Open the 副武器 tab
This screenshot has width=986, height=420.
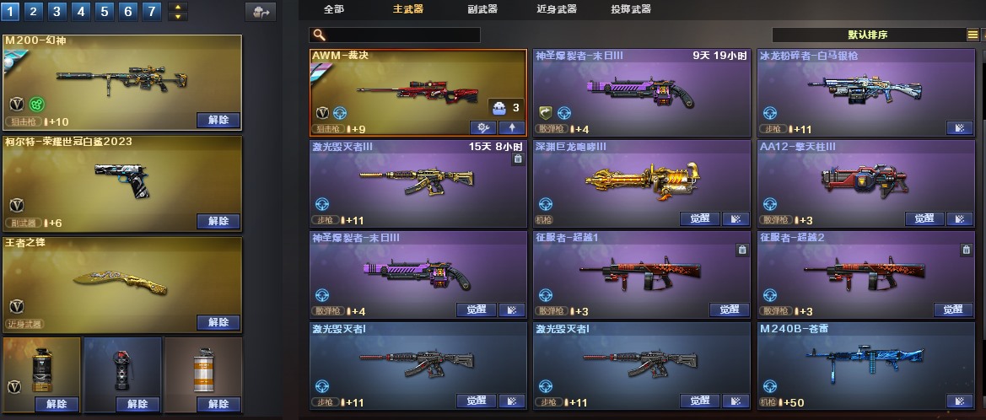tap(483, 8)
